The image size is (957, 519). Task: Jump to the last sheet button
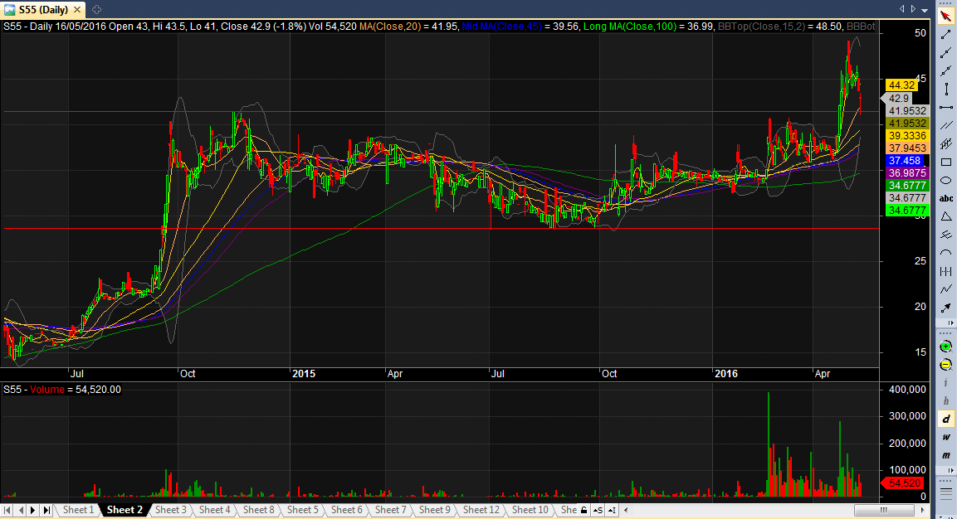(x=46, y=510)
